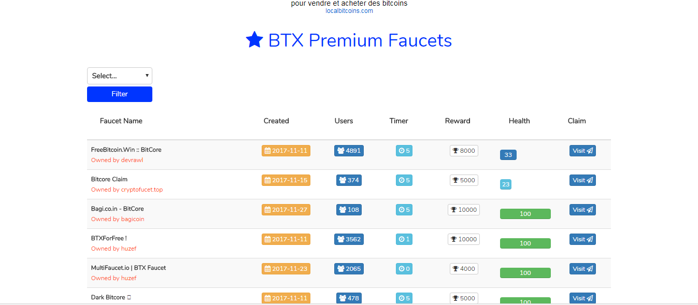698x305 pixels.
Task: Click the 478 users badge
Action: pyautogui.click(x=349, y=298)
